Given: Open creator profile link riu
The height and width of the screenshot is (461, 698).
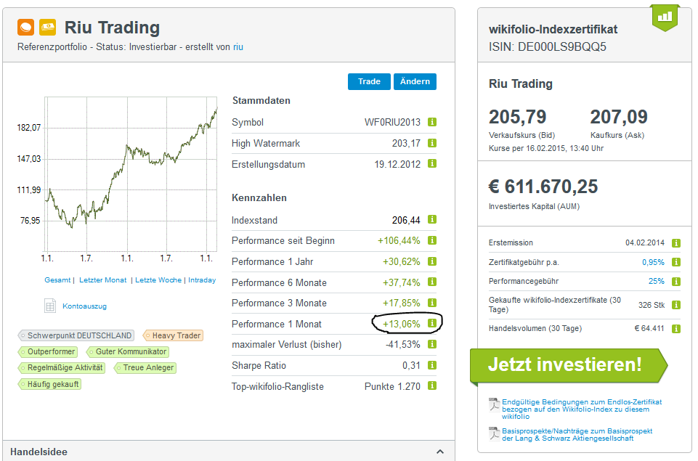Looking at the screenshot, I should click(238, 46).
